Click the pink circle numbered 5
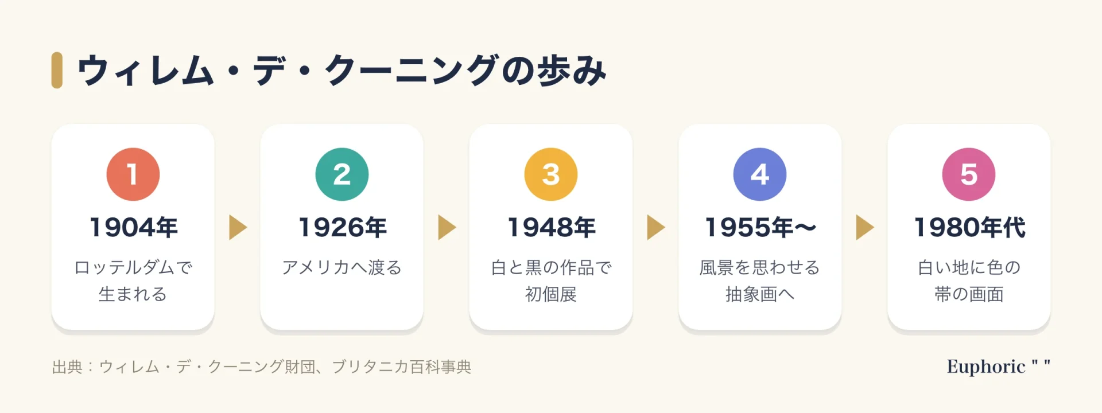 [x=969, y=174]
